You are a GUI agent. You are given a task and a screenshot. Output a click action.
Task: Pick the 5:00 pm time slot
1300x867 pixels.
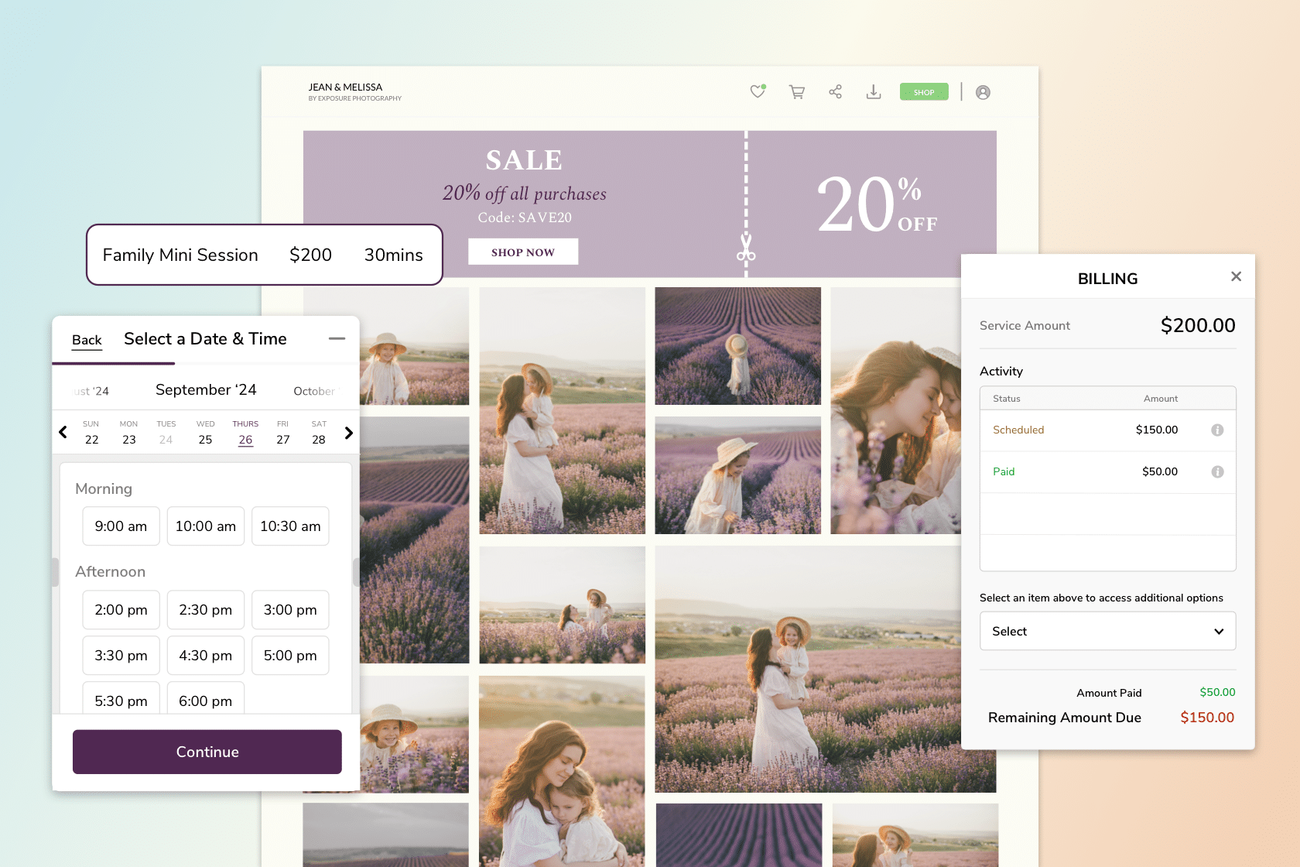pyautogui.click(x=290, y=656)
